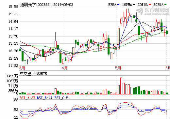Click the 15.11 price axis label
The height and width of the screenshot is (119, 170).
point(13,14)
